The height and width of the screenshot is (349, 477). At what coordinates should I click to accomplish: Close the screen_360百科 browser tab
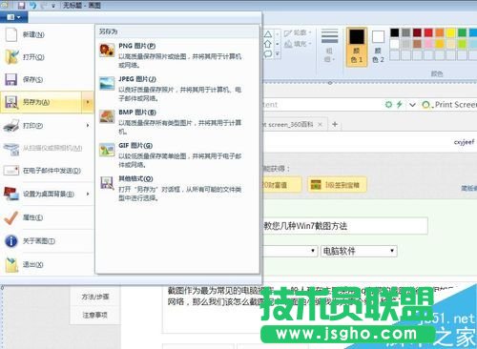click(x=320, y=124)
